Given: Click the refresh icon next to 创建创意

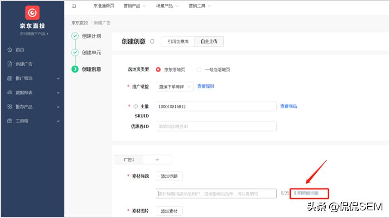Looking at the screenshot, I should point(152,42).
